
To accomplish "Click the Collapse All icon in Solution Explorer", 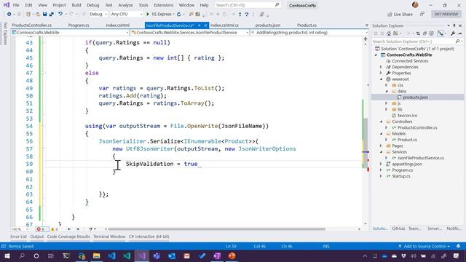I will pyautogui.click(x=424, y=33).
